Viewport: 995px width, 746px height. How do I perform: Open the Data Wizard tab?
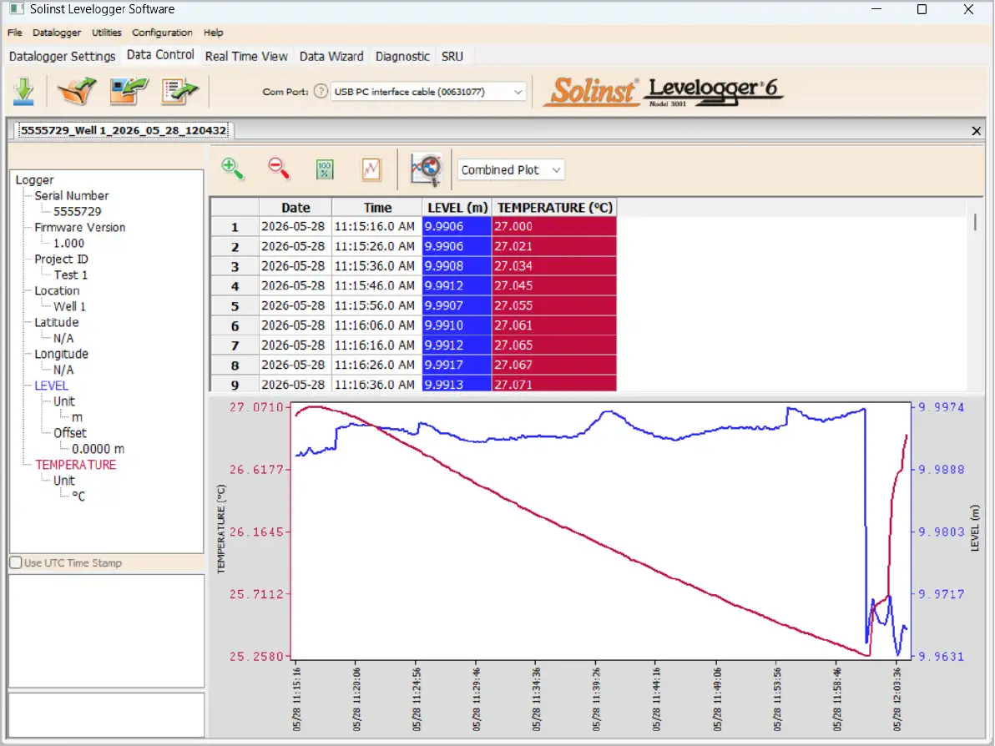coord(331,56)
